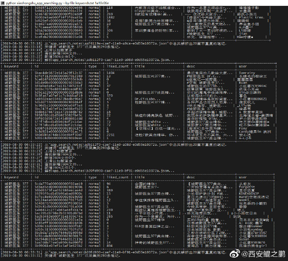The height and width of the screenshot is (261, 288).
Task: Click user name 'Foxy'
Action: click(x=243, y=128)
